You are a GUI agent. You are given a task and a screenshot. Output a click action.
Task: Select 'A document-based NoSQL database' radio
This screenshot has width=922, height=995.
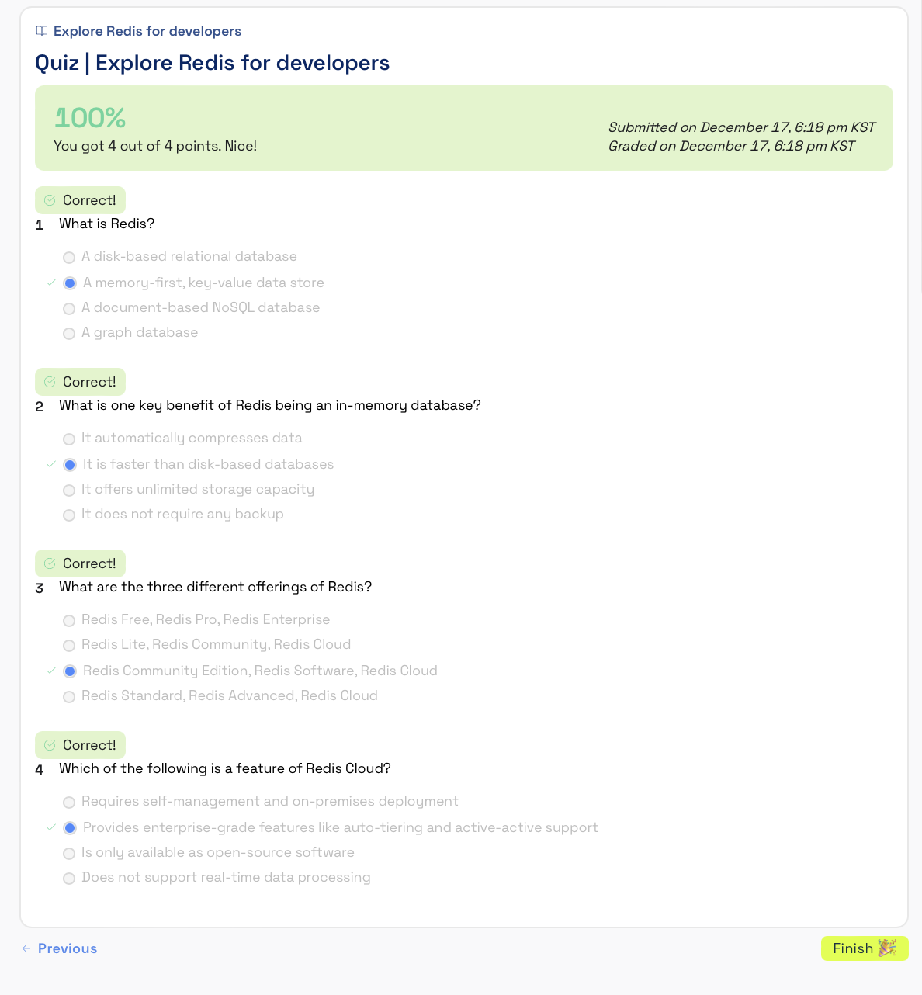coord(69,308)
